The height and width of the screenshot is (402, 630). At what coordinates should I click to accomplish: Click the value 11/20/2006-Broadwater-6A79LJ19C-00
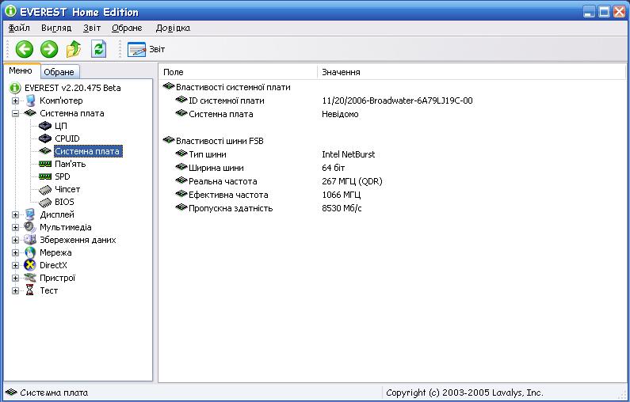click(397, 100)
